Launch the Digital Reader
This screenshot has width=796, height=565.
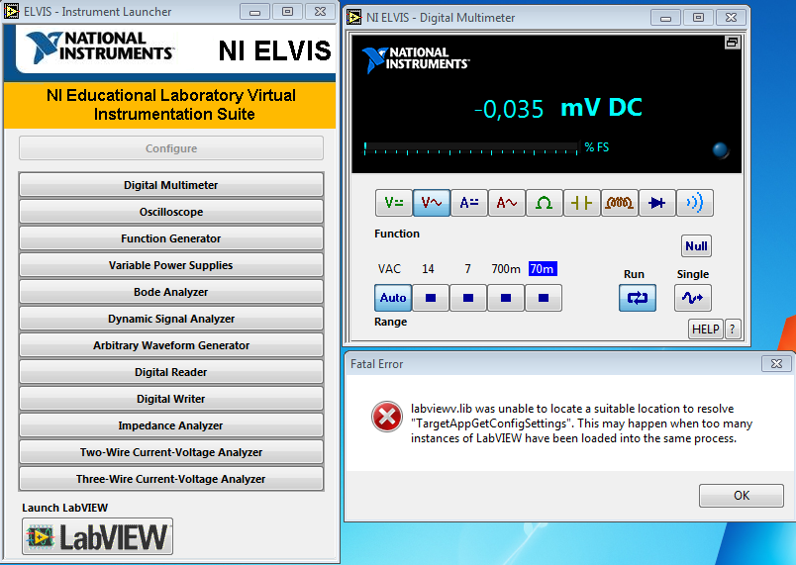pyautogui.click(x=171, y=372)
